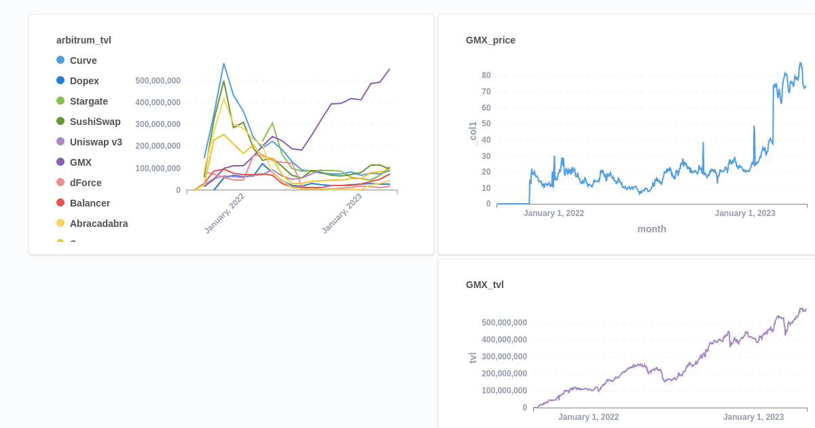Screen dimensions: 815x428
Task: Select the blue Curve legend marker
Action: click(x=60, y=60)
